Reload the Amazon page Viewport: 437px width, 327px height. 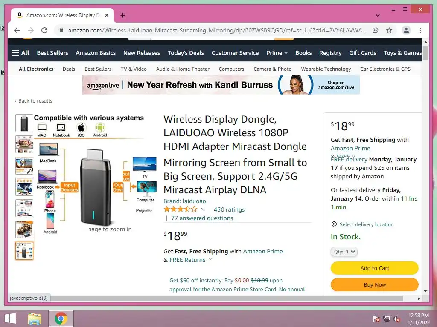44,30
